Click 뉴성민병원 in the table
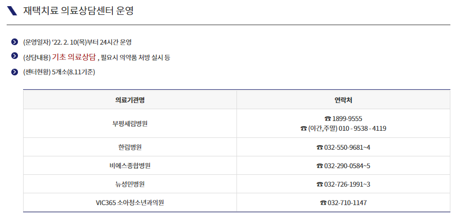Screen dimensions: 455x222 click(x=130, y=184)
